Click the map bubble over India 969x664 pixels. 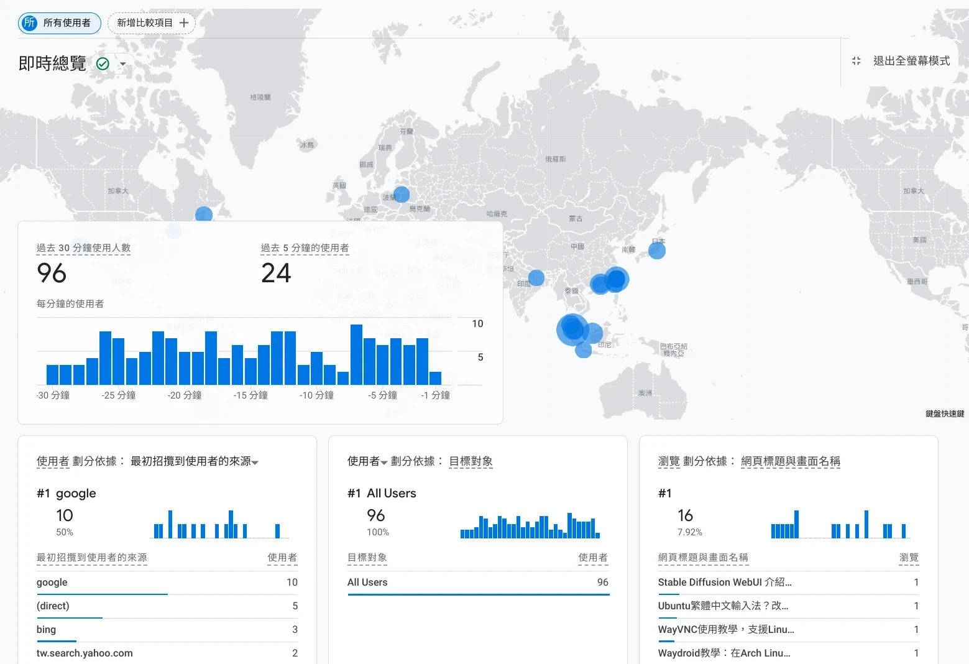pos(536,278)
